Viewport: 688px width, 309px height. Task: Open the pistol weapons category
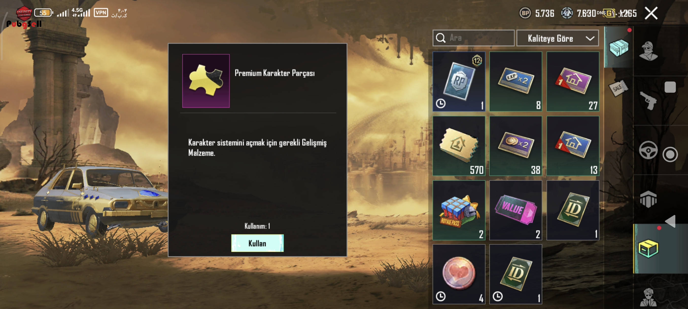pyautogui.click(x=648, y=100)
